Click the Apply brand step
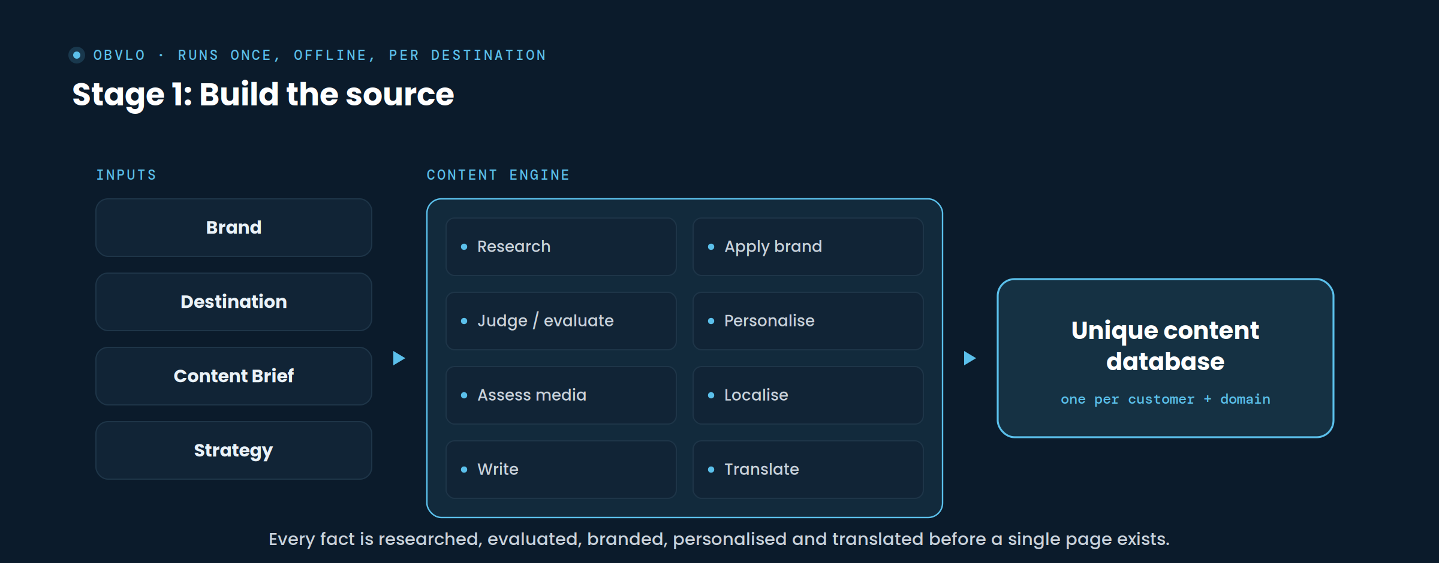This screenshot has height=563, width=1439. 808,247
